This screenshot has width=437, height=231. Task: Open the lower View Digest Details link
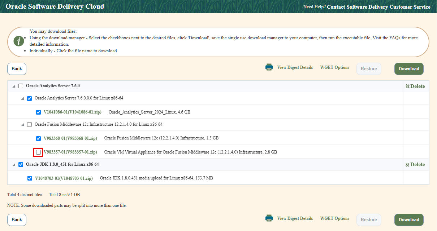pyautogui.click(x=295, y=218)
